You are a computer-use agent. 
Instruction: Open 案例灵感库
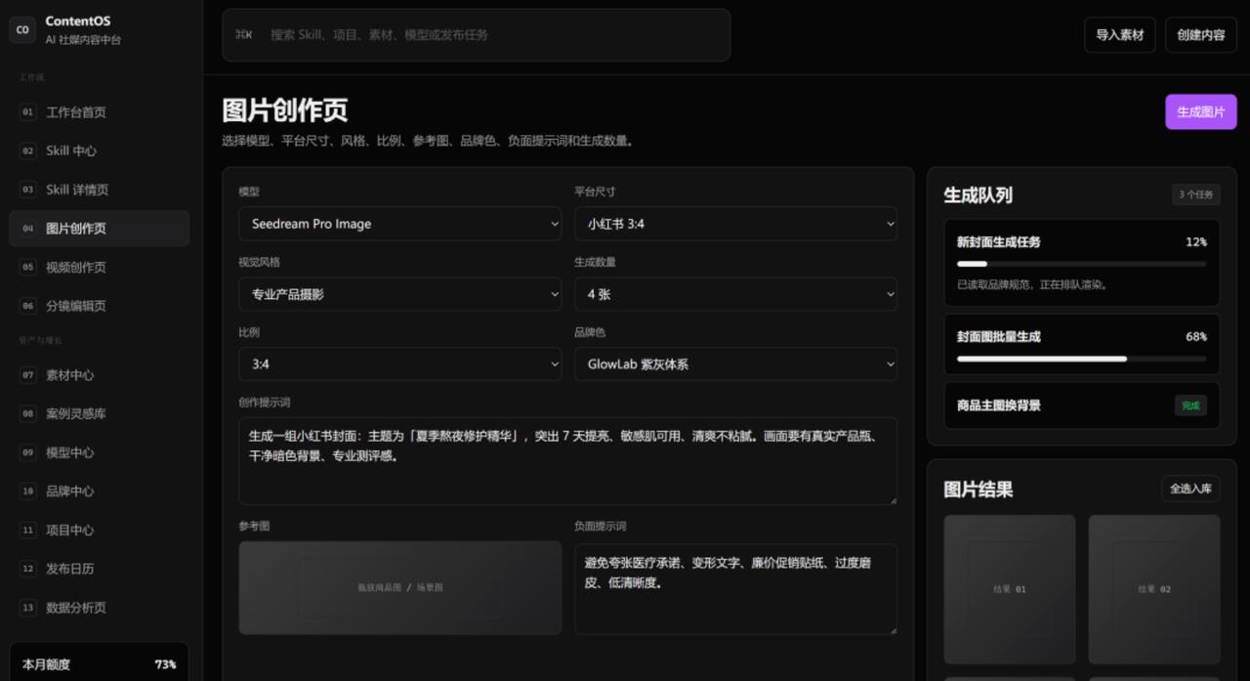(99, 413)
